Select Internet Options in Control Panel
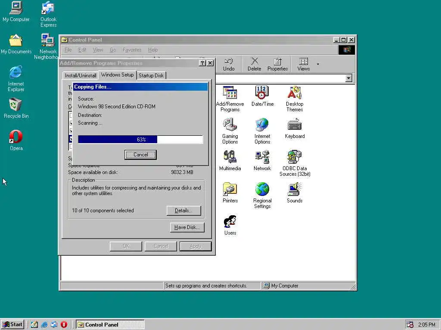 point(262,131)
